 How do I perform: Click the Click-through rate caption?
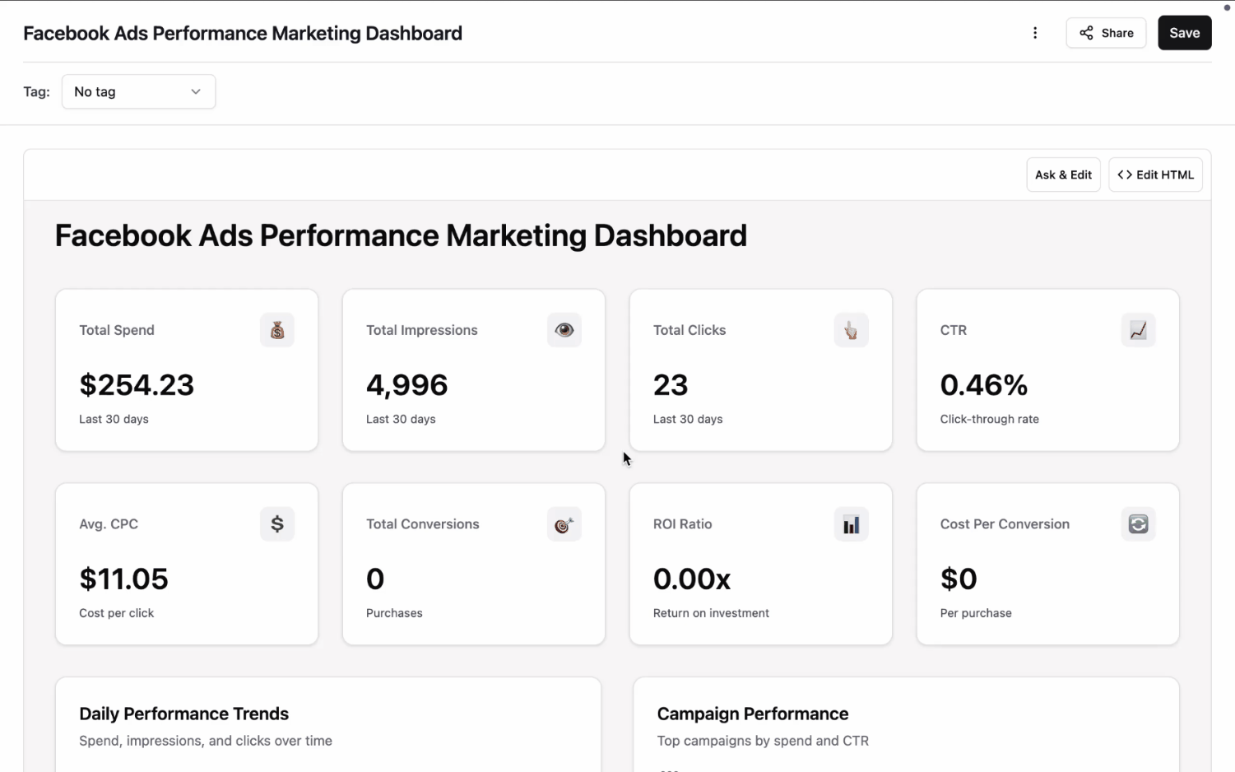point(989,419)
